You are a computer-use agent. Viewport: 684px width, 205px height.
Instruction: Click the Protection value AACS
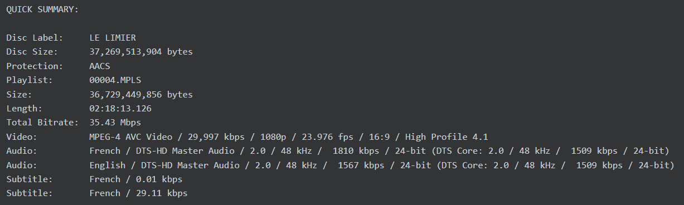coord(101,66)
